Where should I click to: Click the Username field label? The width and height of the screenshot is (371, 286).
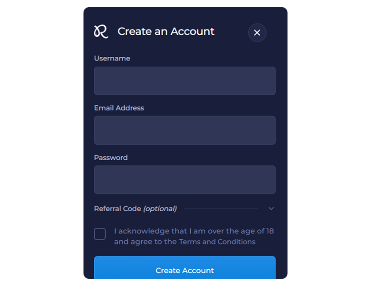112,58
